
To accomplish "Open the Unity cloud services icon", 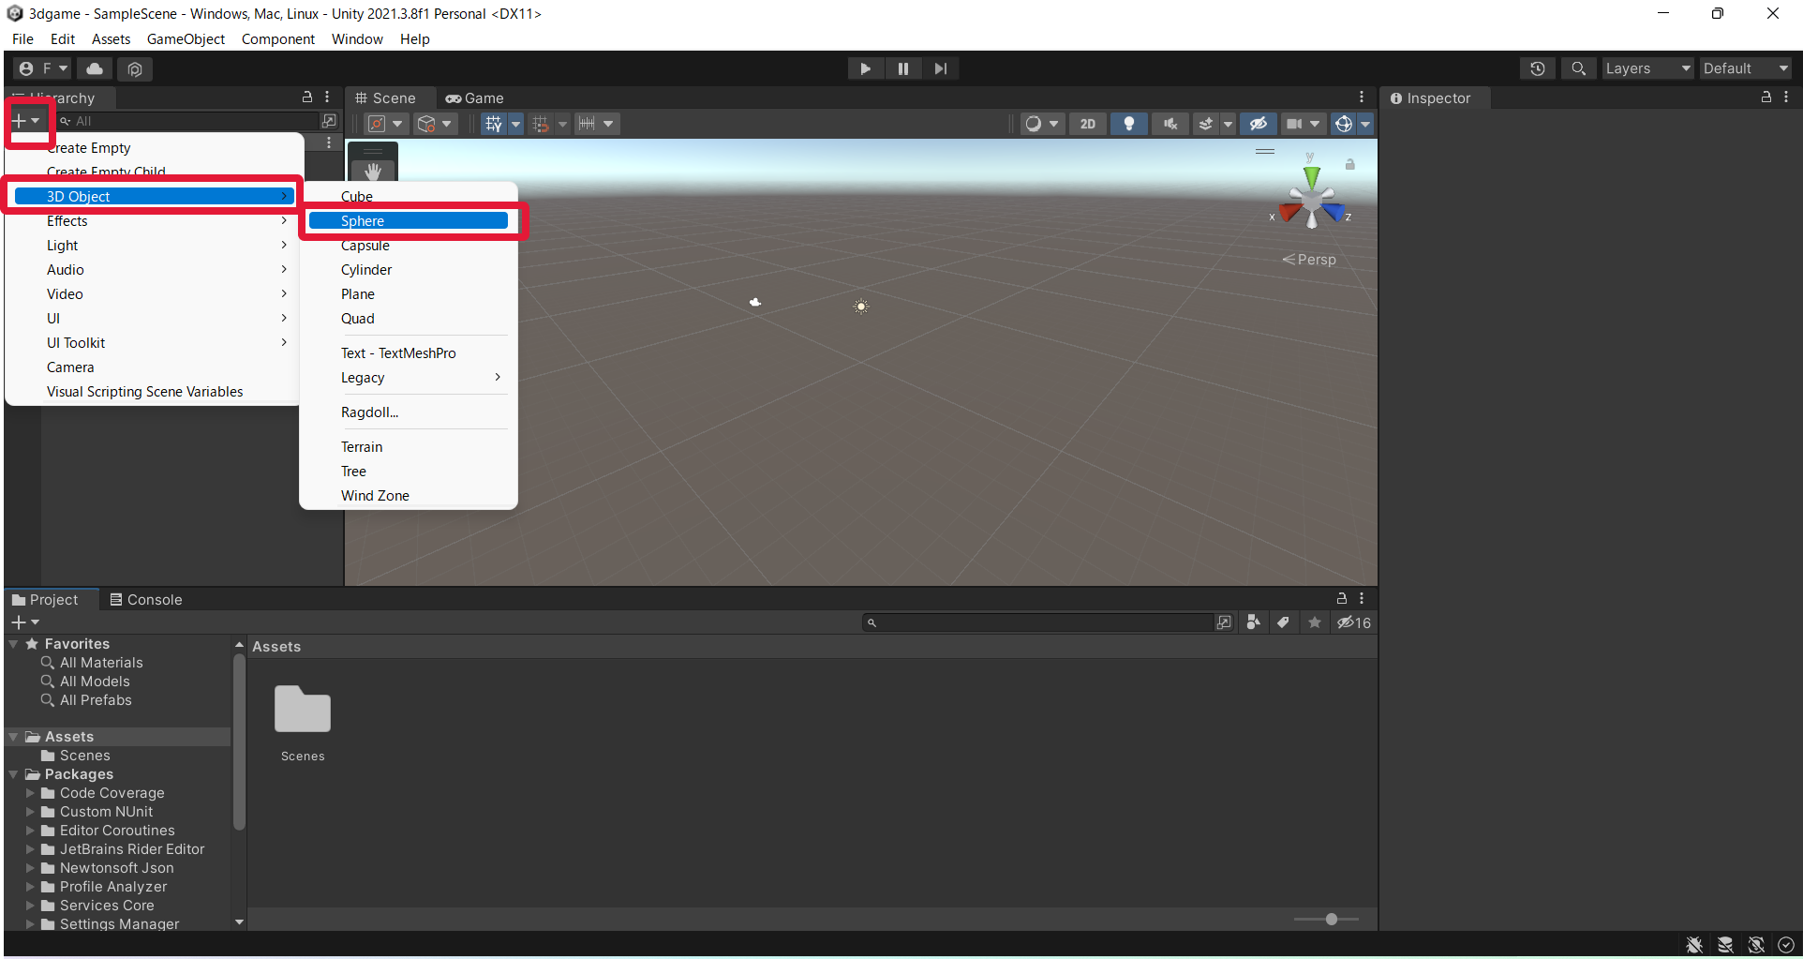I will tap(94, 68).
